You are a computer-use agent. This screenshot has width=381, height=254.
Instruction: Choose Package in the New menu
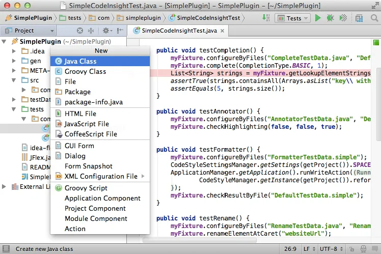[100, 92]
